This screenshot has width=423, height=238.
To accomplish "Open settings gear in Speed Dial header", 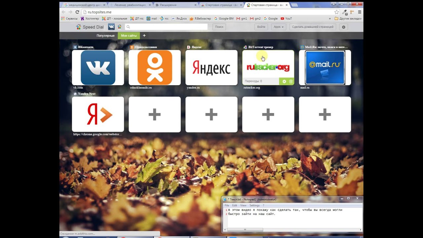I will point(344,27).
